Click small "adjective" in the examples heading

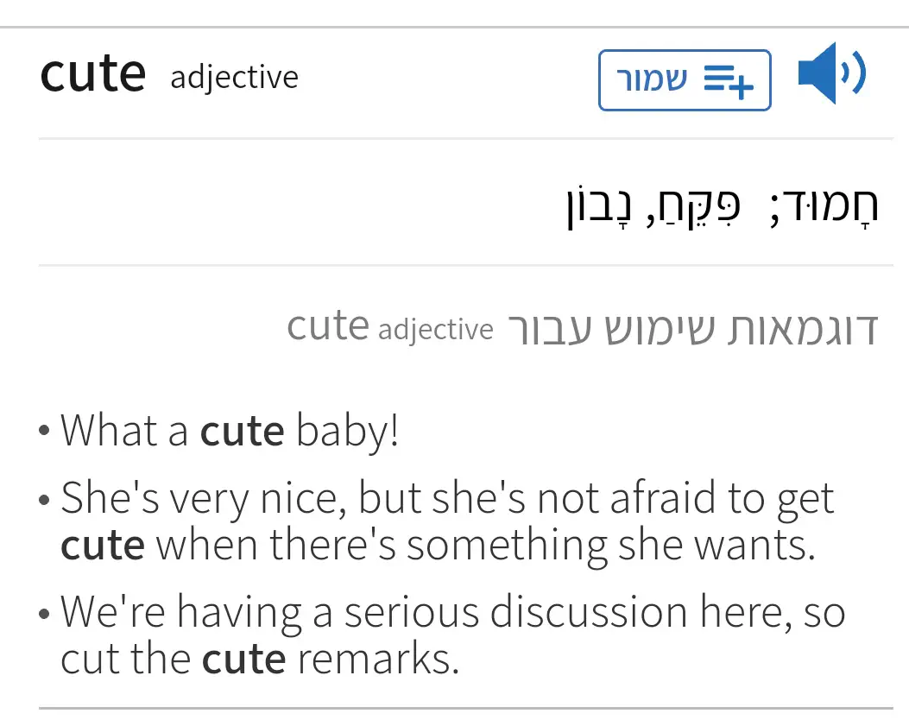[x=436, y=330]
